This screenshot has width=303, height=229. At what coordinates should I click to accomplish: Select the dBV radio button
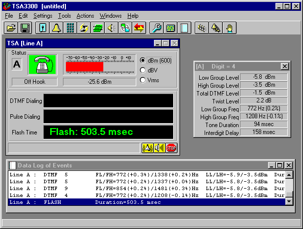point(143,70)
